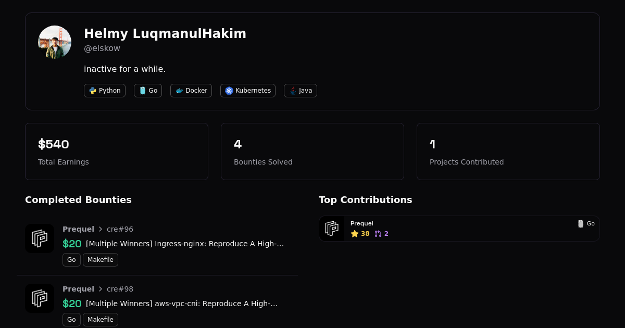Click the pull request icon showing 2
Viewport: 625px width, 328px height.
pos(378,234)
